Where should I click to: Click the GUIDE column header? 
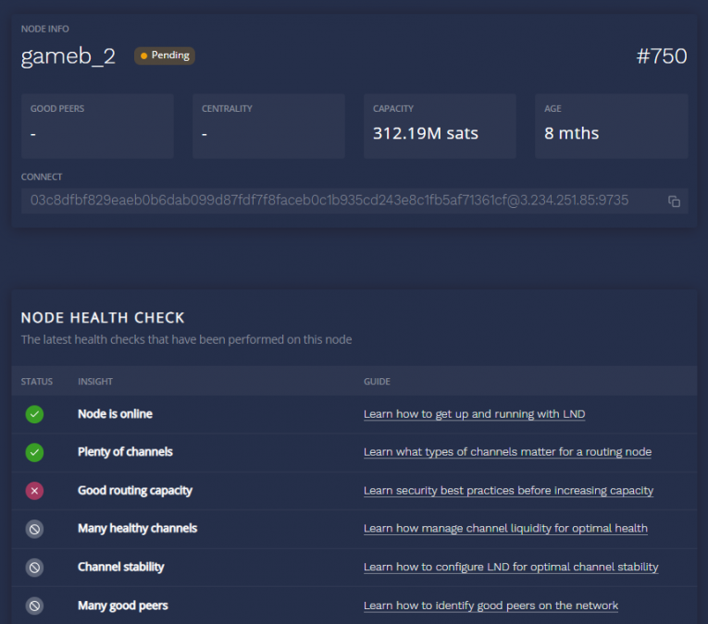(x=377, y=382)
